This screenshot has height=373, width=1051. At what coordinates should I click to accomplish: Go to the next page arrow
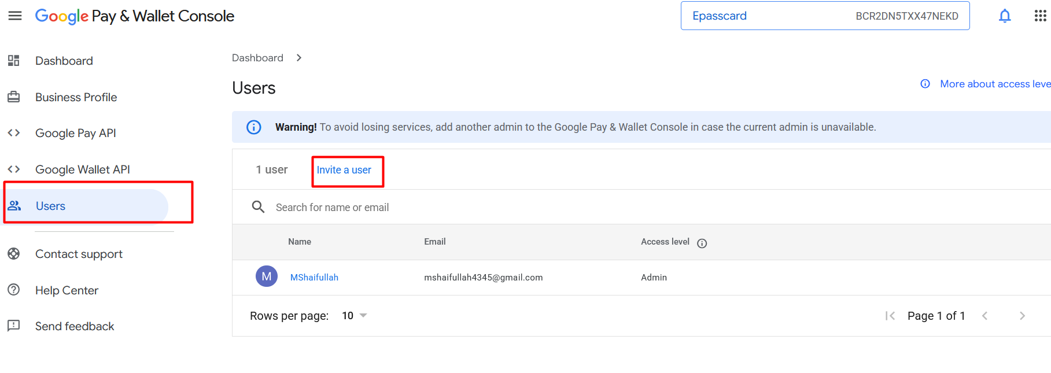(x=1022, y=316)
